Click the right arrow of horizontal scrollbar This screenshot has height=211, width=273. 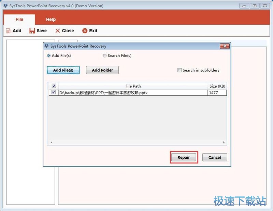click(224, 142)
